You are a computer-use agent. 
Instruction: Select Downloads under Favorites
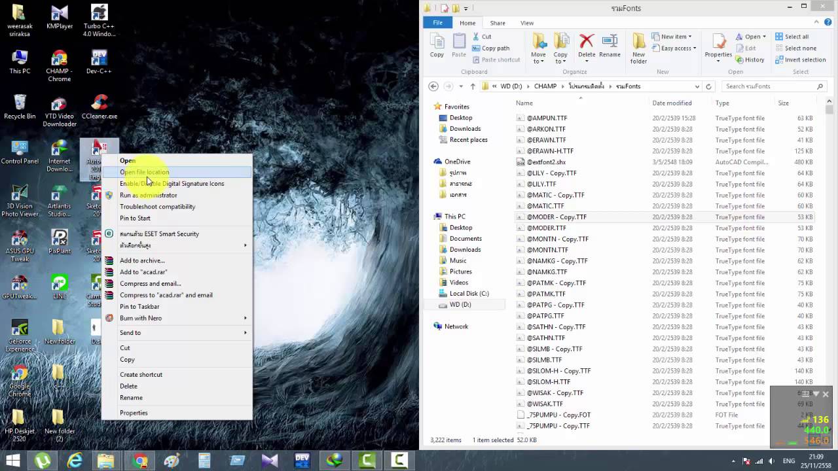[x=465, y=129]
